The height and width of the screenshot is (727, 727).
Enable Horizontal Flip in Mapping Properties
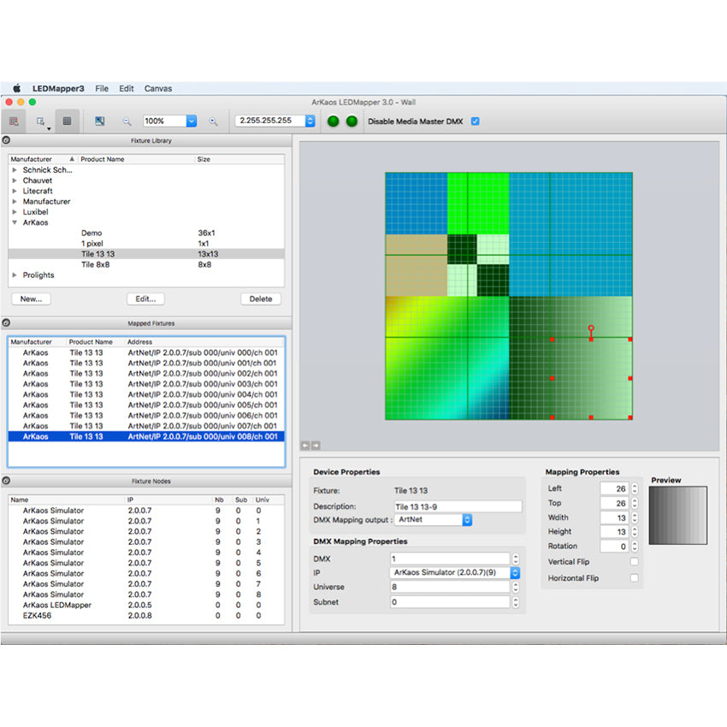[635, 578]
